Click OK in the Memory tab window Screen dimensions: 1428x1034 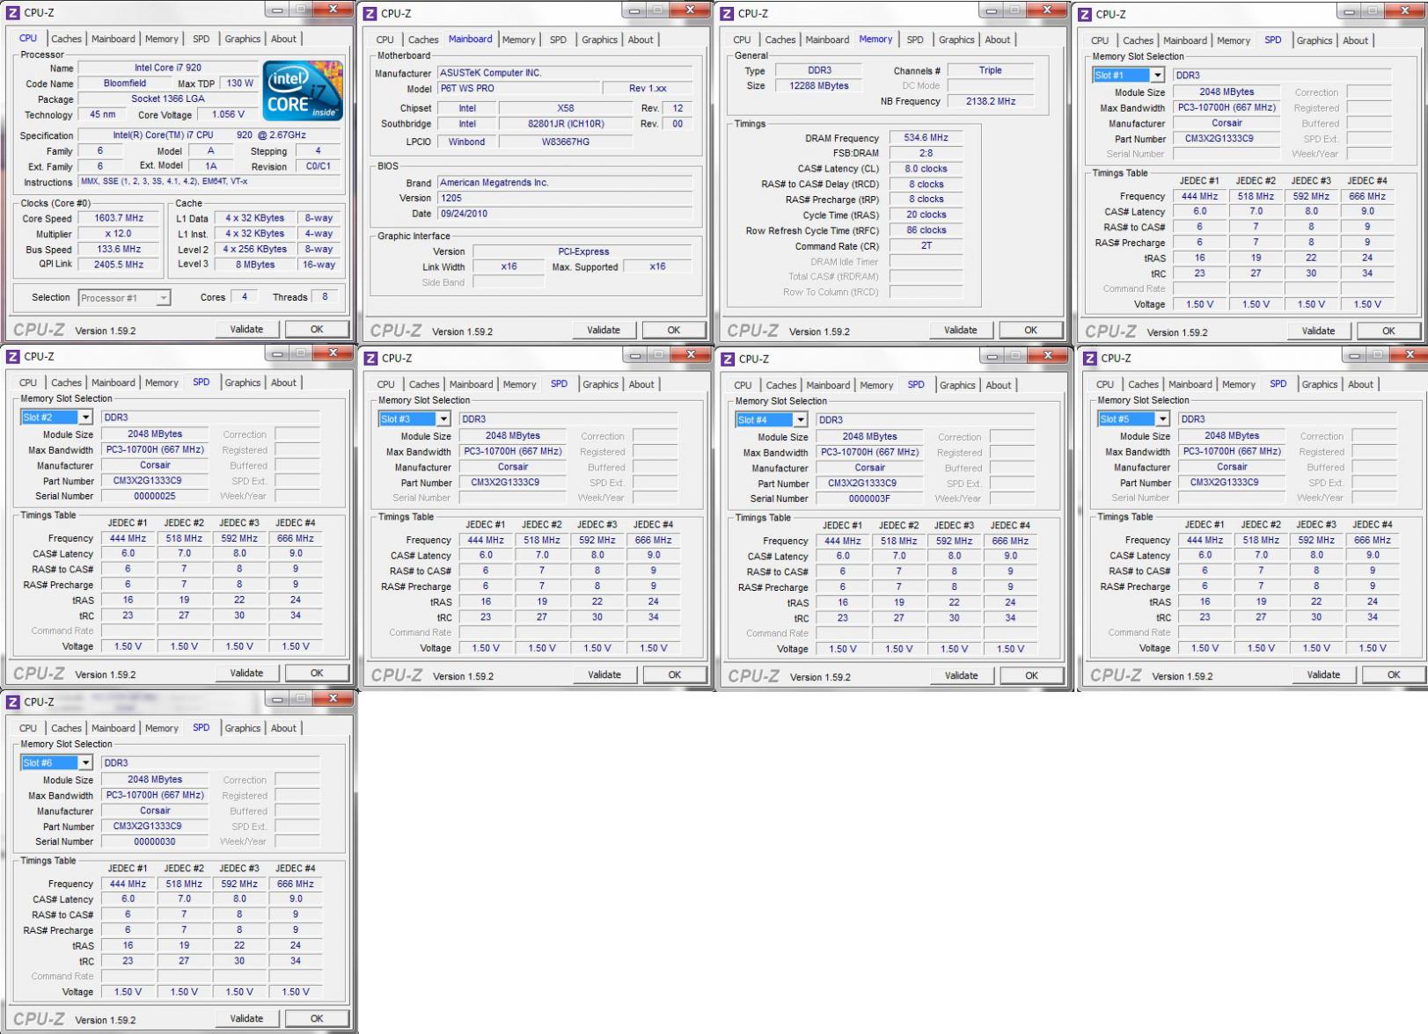point(1031,331)
